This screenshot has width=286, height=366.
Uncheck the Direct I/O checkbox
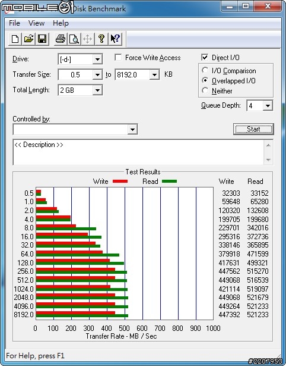point(205,57)
